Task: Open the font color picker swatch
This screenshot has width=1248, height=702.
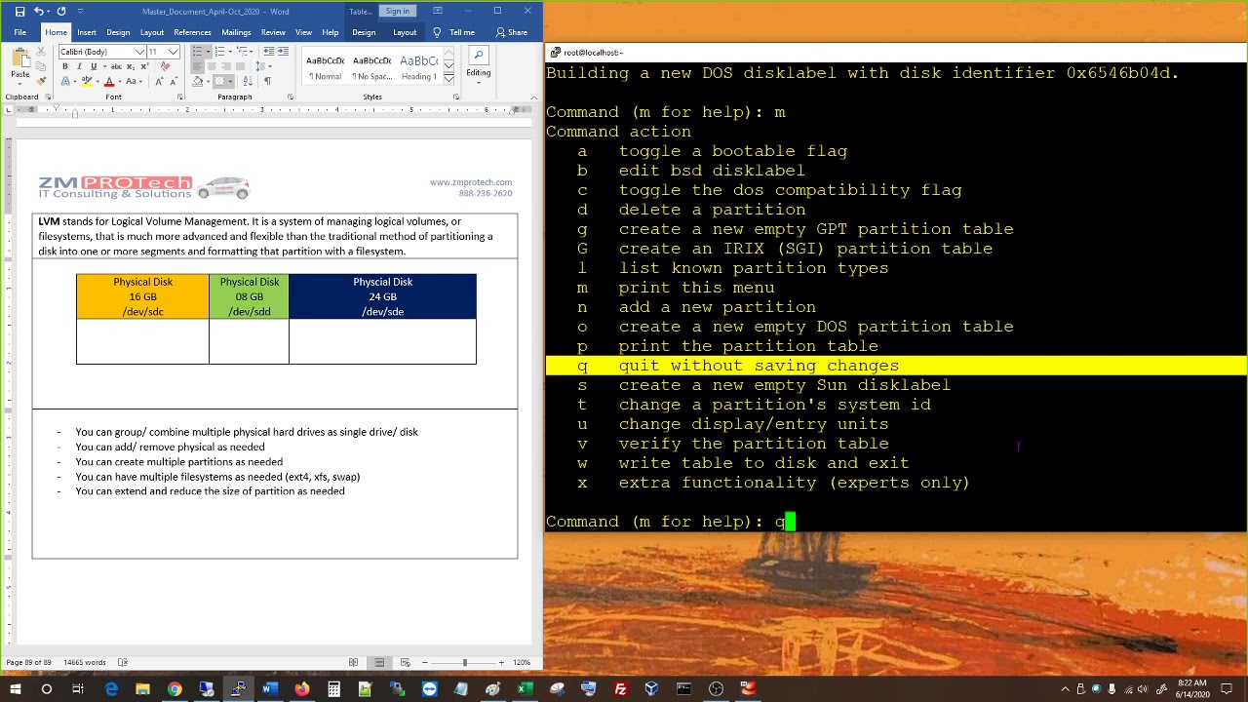Action: (109, 81)
